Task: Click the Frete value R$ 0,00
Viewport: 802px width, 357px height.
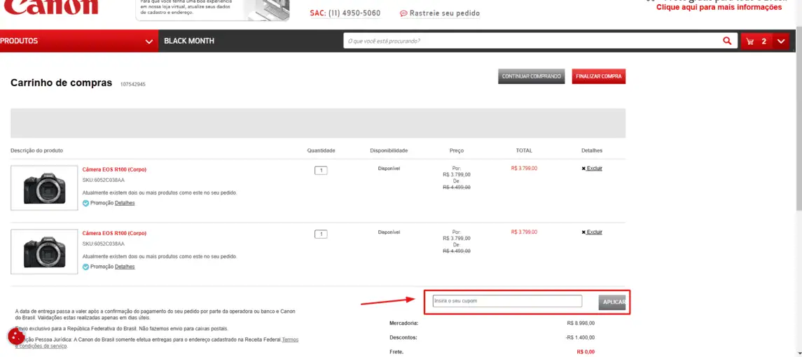Action: point(586,352)
